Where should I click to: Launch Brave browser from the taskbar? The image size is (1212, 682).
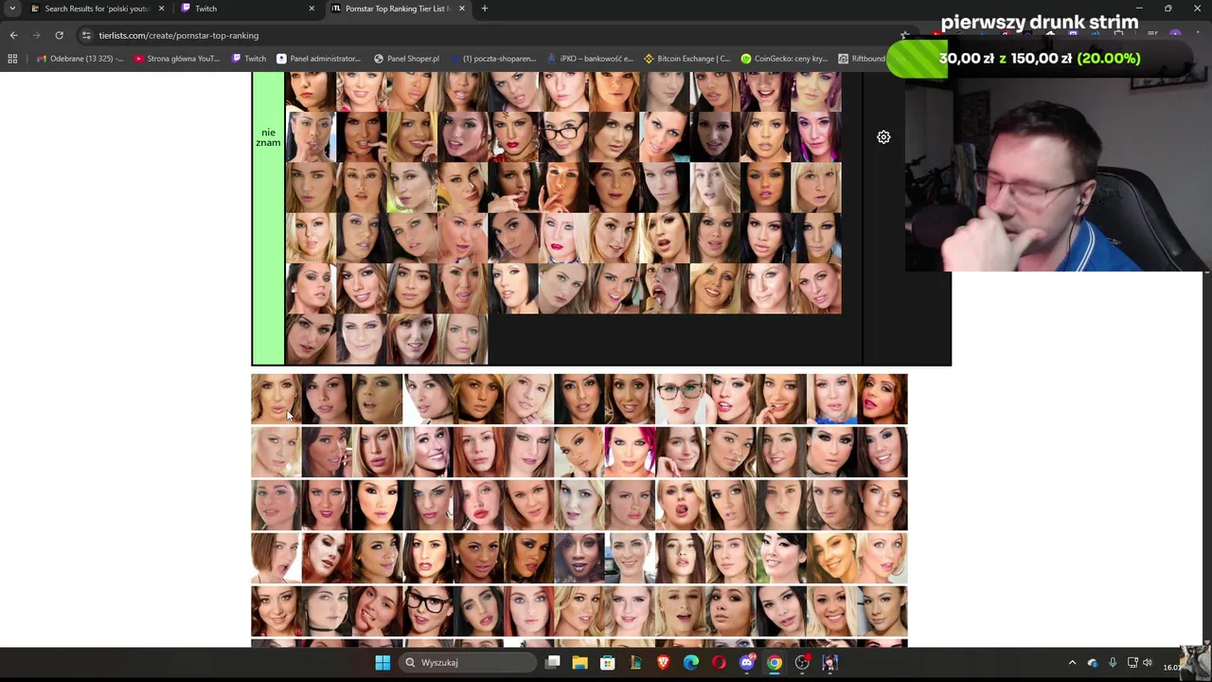(x=664, y=662)
